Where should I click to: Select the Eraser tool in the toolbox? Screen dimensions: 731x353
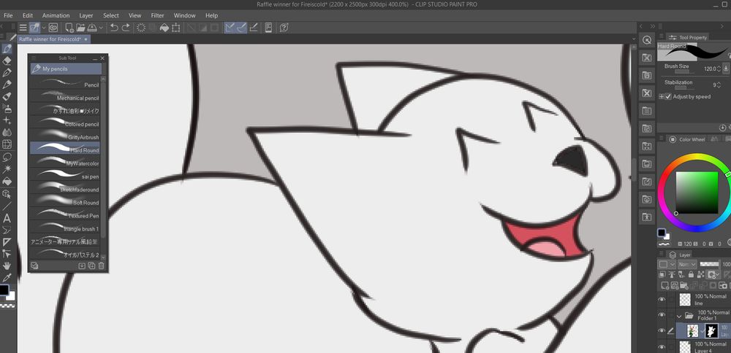(x=7, y=61)
